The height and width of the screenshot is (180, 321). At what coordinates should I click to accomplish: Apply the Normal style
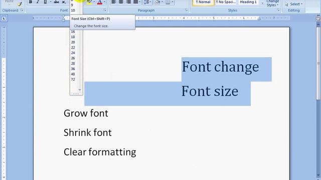(x=203, y=2)
